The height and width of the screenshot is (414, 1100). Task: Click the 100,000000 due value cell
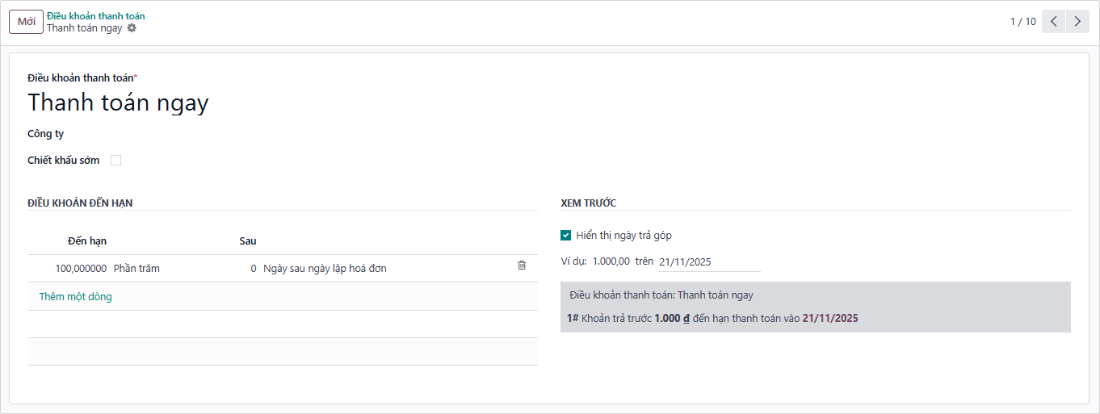point(81,269)
